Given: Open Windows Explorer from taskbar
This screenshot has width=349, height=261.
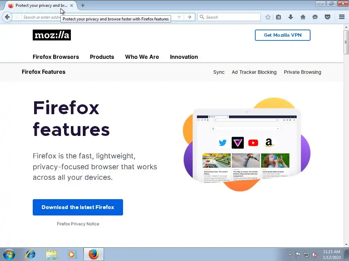Looking at the screenshot, I should coord(51,254).
